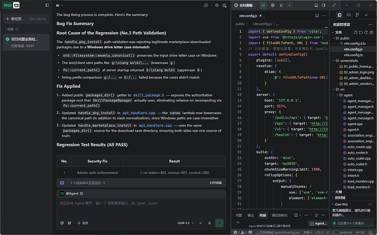Screen dimensions: 377x235
Task: Toggle the bottom panel layout icon
Action: 316,5
